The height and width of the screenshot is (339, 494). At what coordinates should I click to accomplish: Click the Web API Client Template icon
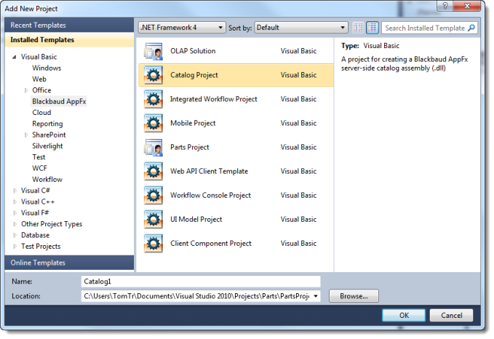pyautogui.click(x=154, y=171)
